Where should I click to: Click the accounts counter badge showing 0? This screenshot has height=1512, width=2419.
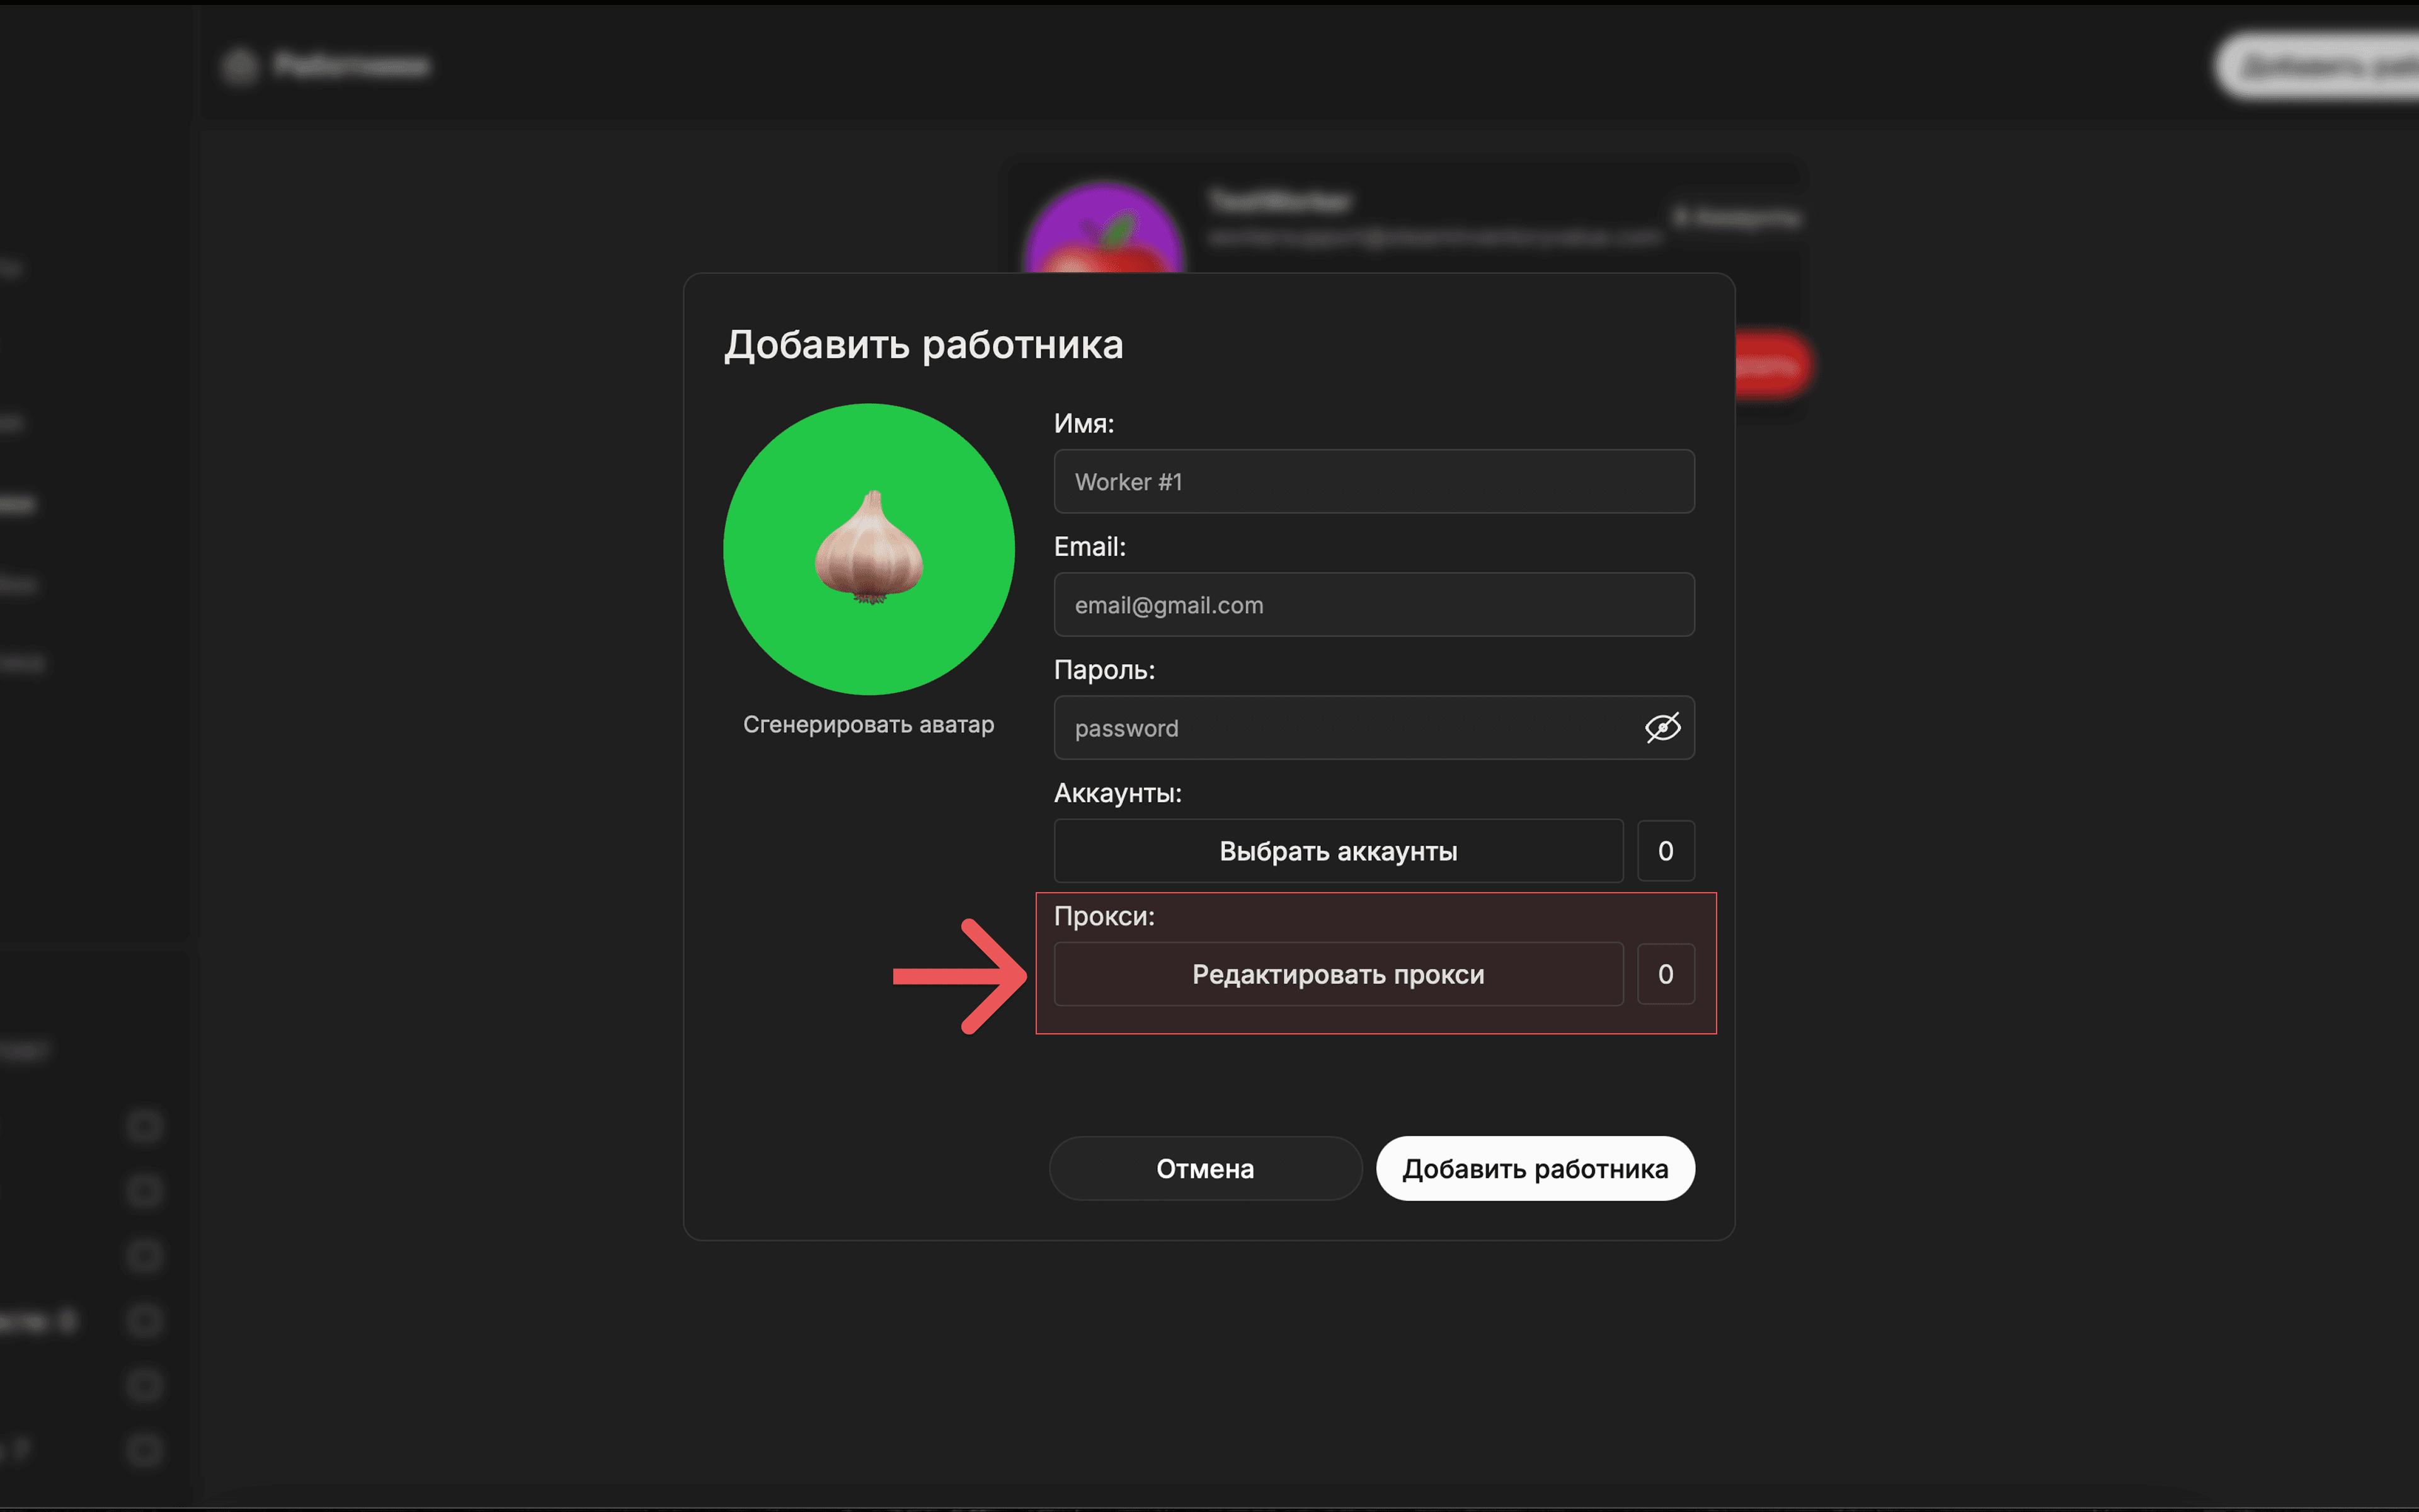[x=1666, y=851]
